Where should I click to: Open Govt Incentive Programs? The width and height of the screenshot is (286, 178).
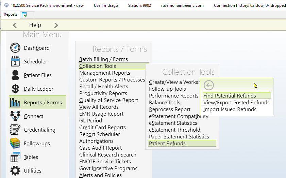tap(108, 168)
